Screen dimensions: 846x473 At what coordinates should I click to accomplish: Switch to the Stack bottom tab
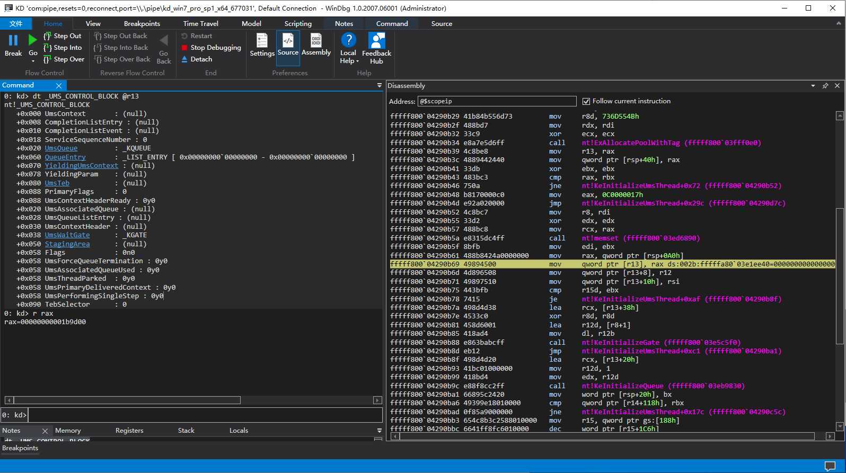coord(186,431)
